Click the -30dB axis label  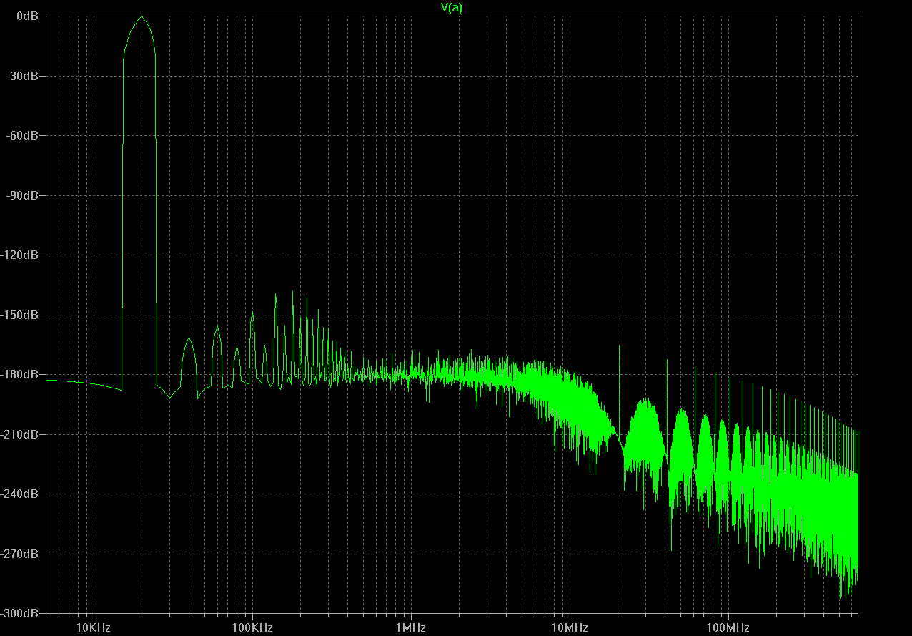[22, 76]
